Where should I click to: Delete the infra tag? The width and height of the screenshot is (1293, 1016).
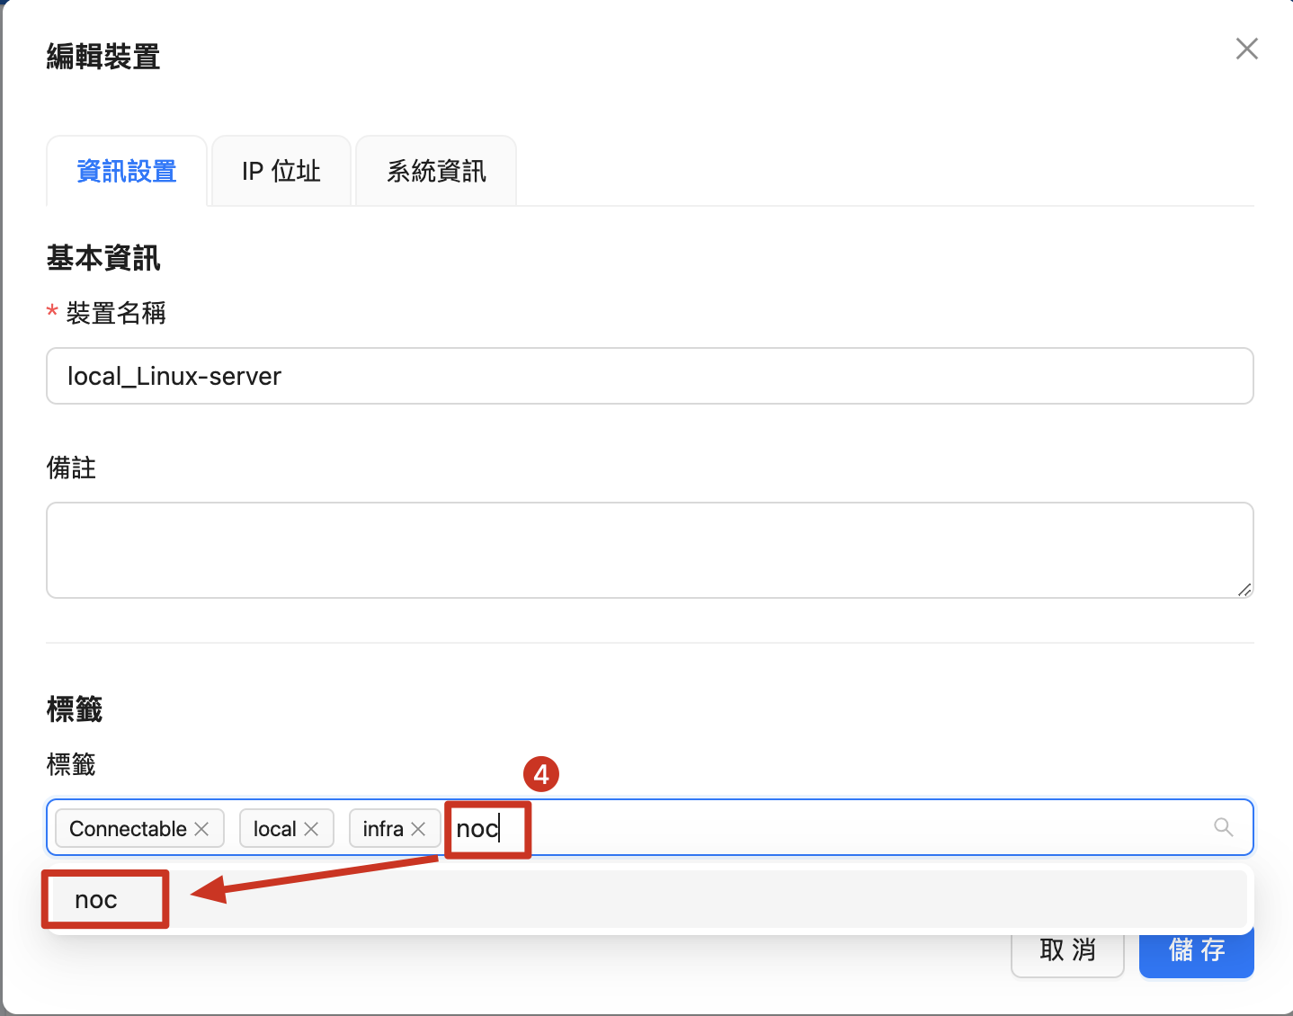coord(418,828)
